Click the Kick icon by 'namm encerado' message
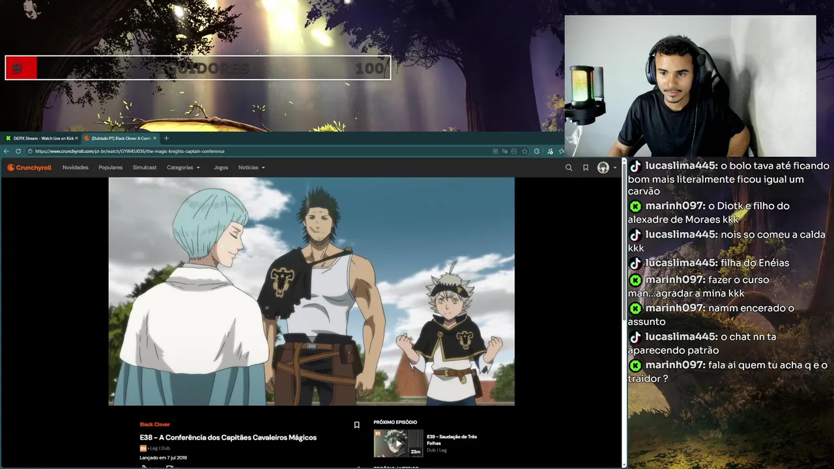 tap(635, 309)
